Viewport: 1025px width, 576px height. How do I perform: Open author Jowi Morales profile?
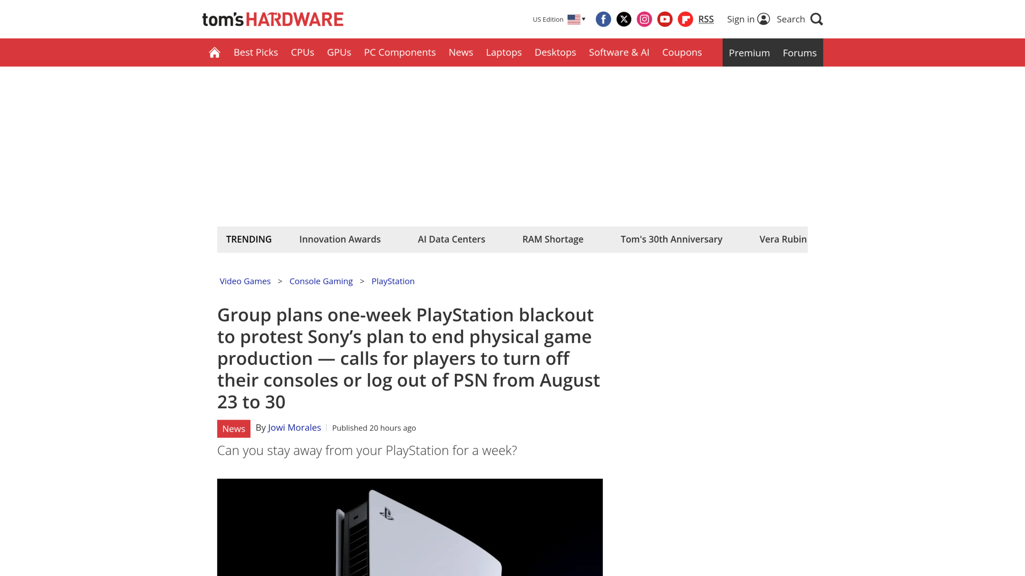tap(294, 428)
